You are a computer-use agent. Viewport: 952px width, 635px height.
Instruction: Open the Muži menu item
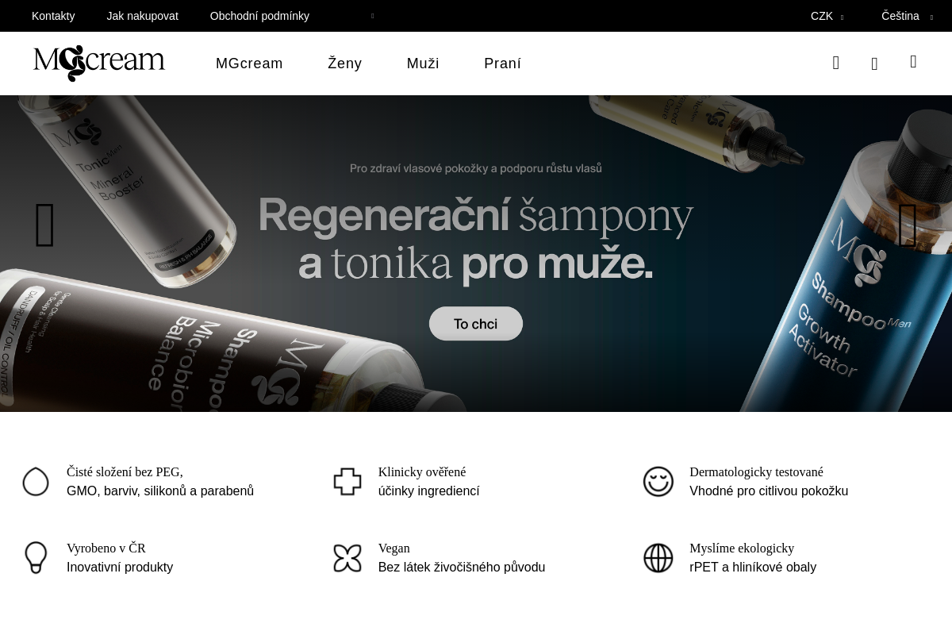coord(423,63)
